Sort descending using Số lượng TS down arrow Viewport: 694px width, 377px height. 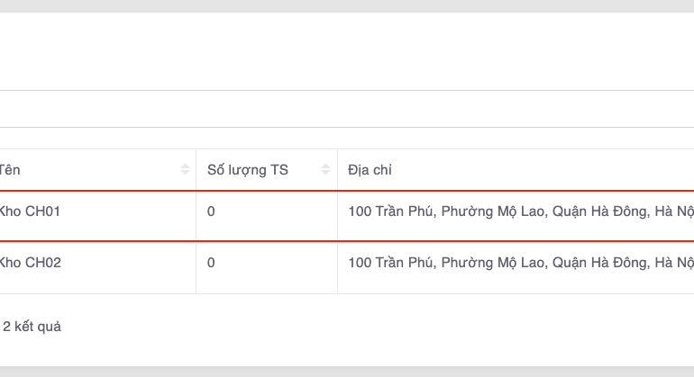tap(326, 173)
